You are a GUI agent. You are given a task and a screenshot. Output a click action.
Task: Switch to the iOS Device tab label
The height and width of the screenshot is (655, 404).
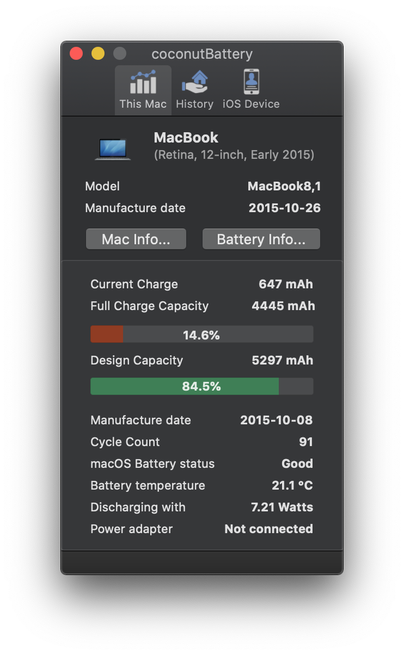pyautogui.click(x=251, y=104)
